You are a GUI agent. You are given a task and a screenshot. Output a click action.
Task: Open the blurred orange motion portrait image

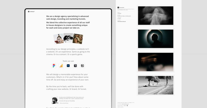tap(156, 62)
